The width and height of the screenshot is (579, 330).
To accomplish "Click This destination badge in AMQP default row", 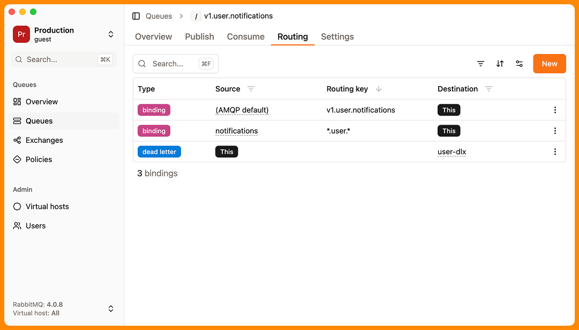I will click(449, 110).
